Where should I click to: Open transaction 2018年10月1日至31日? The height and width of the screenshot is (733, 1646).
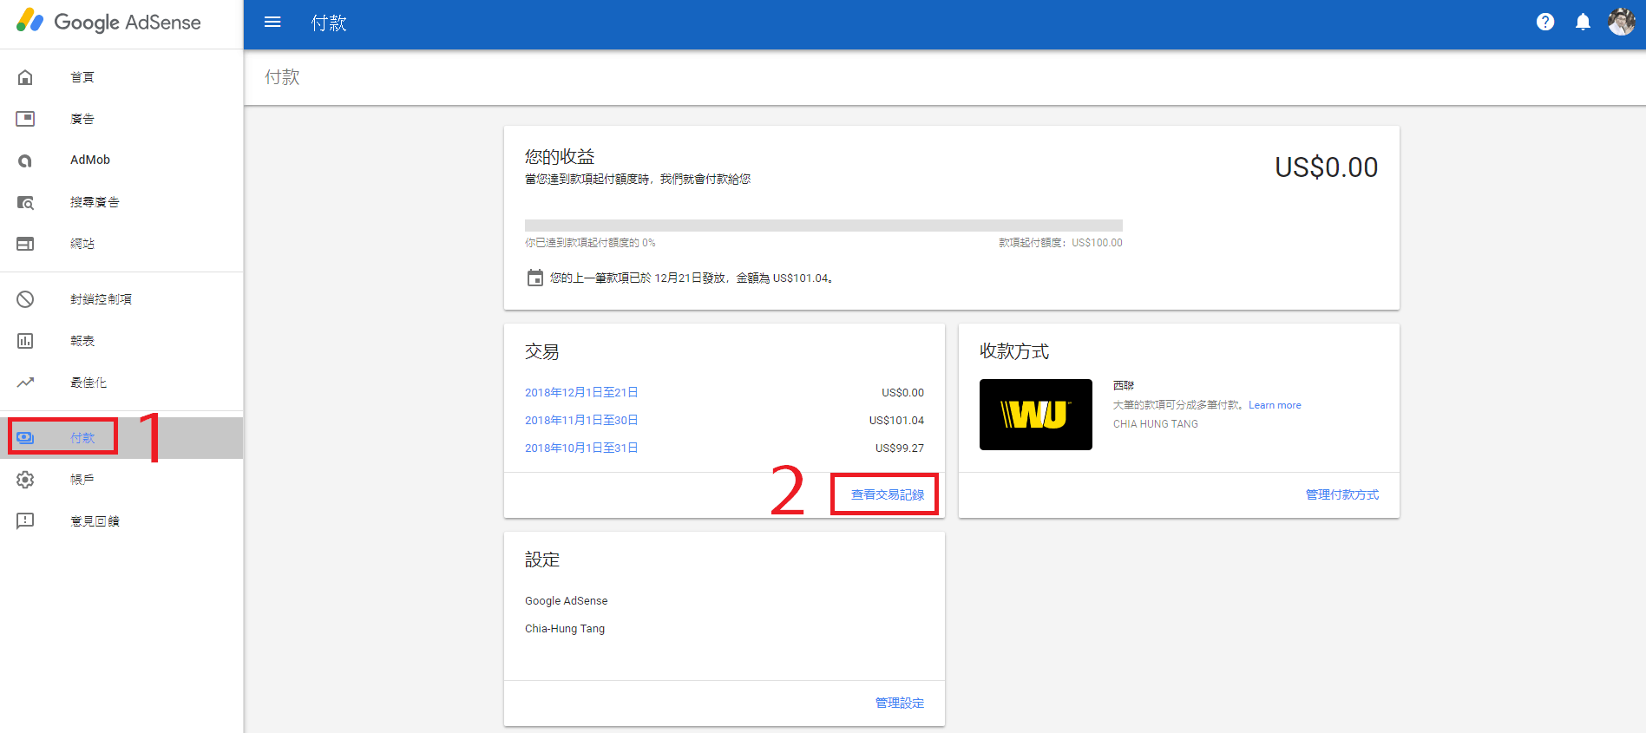581,448
